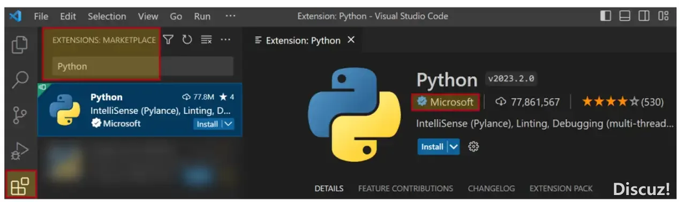Toggle bottom panel layout icon
This screenshot has height=202, width=679.
[625, 16]
